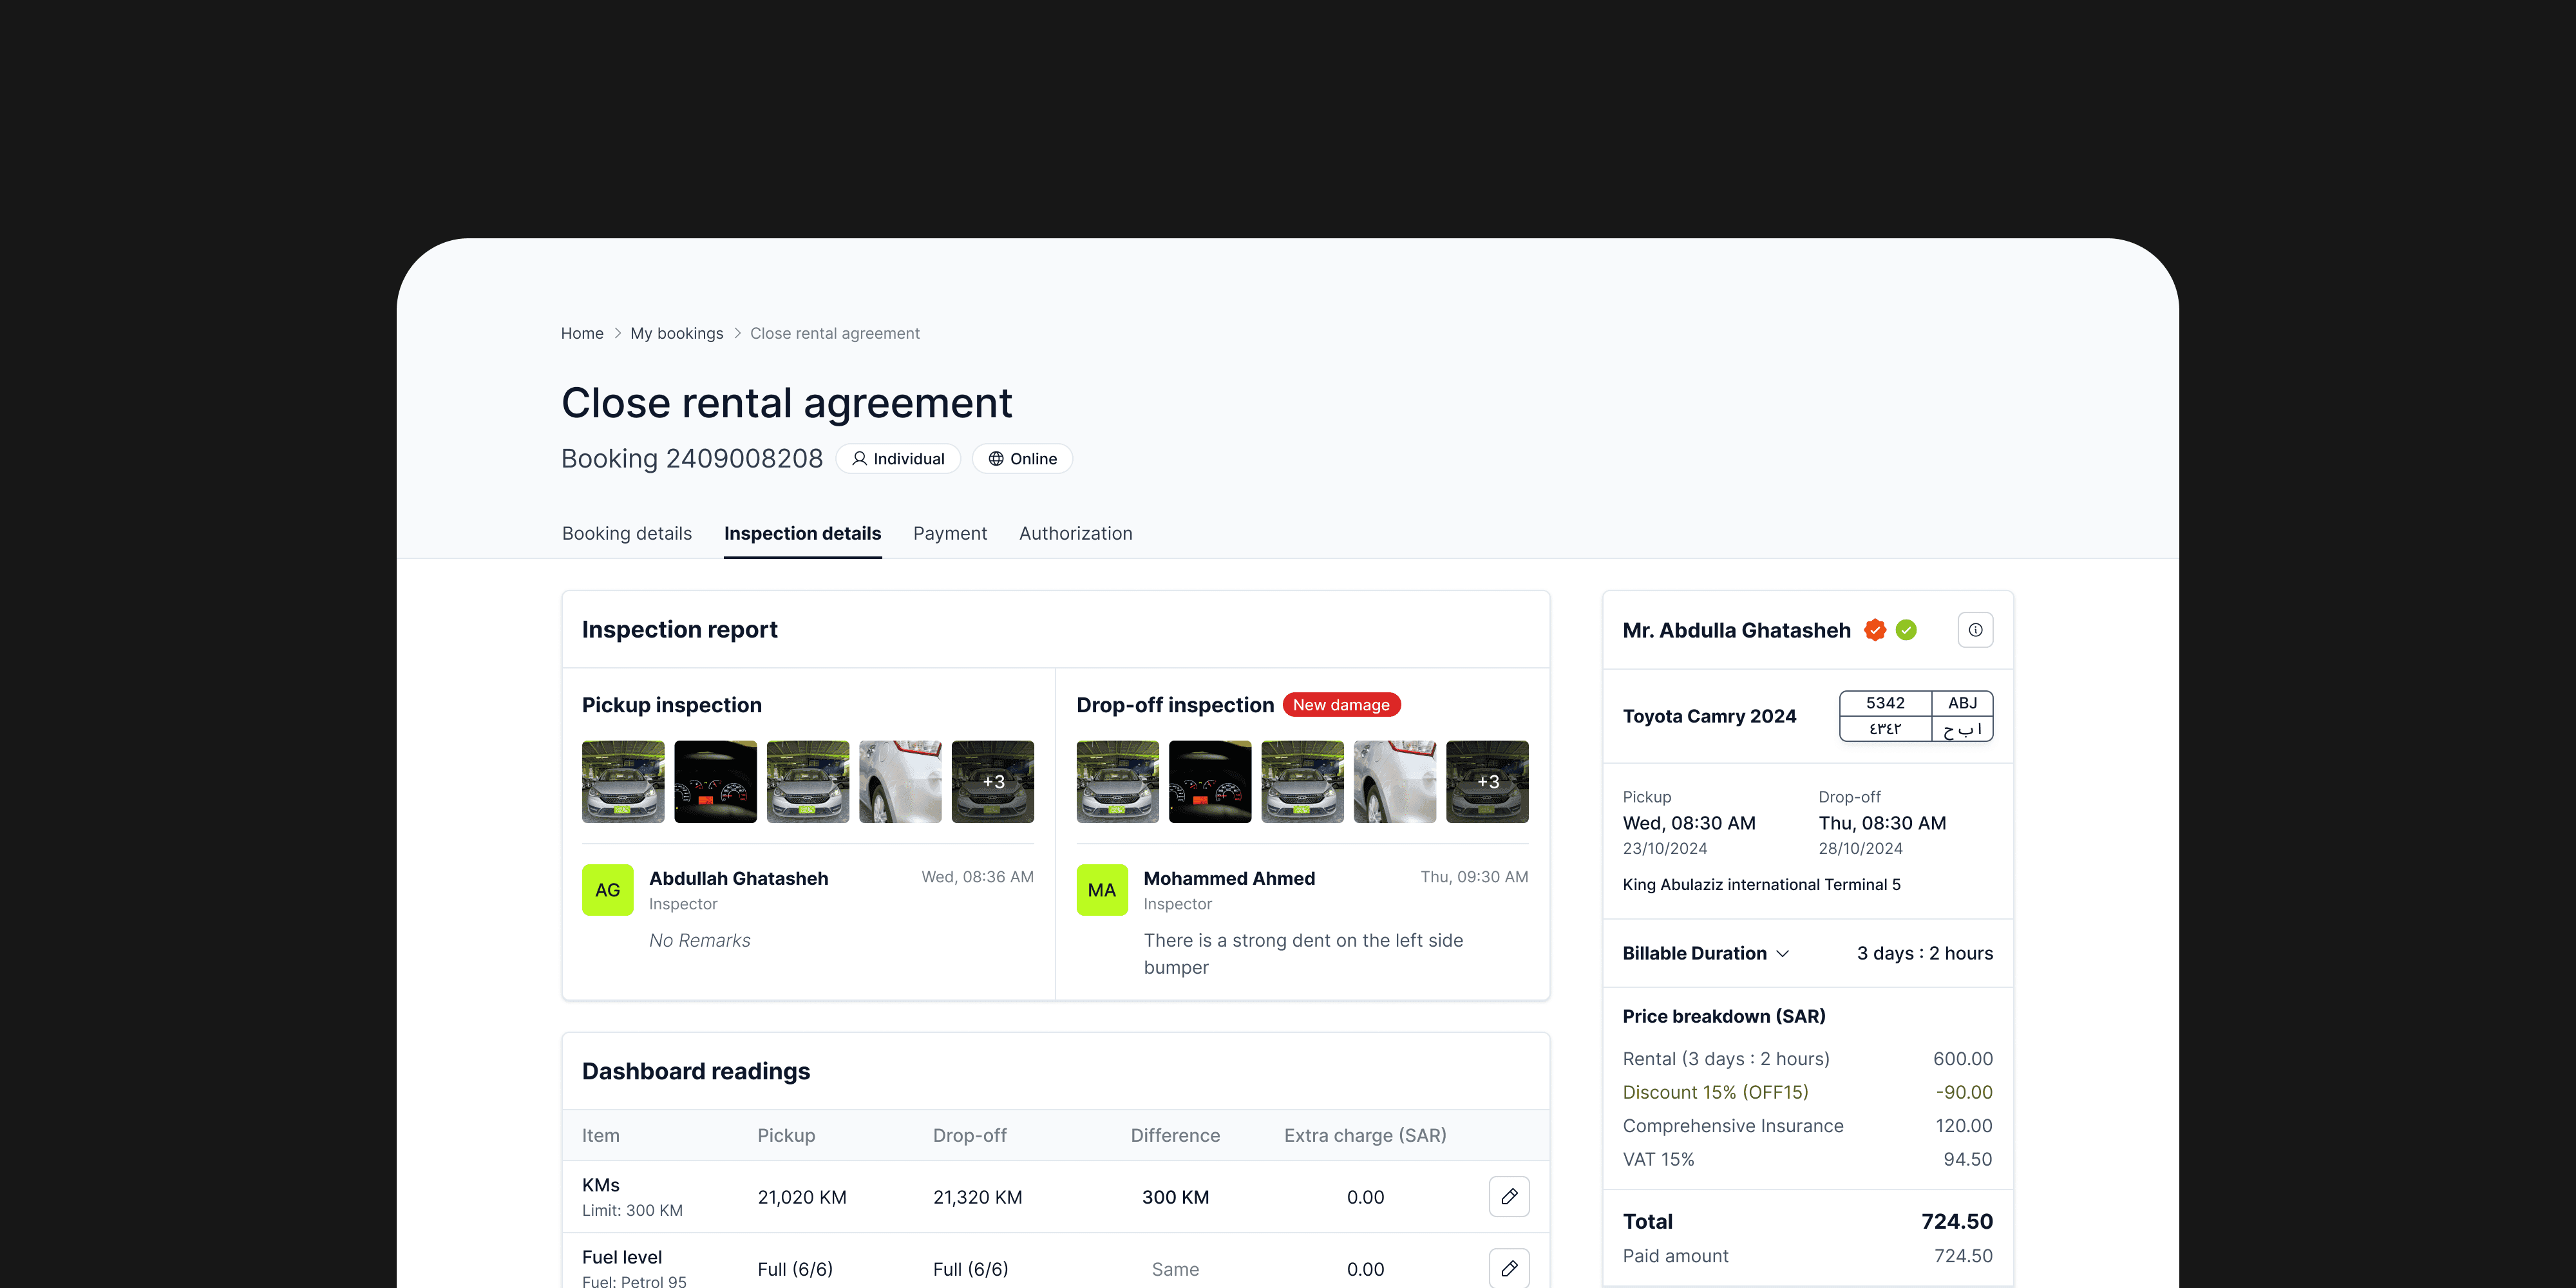The height and width of the screenshot is (1288, 2576).
Task: Open the Authorization tab
Action: (x=1075, y=534)
